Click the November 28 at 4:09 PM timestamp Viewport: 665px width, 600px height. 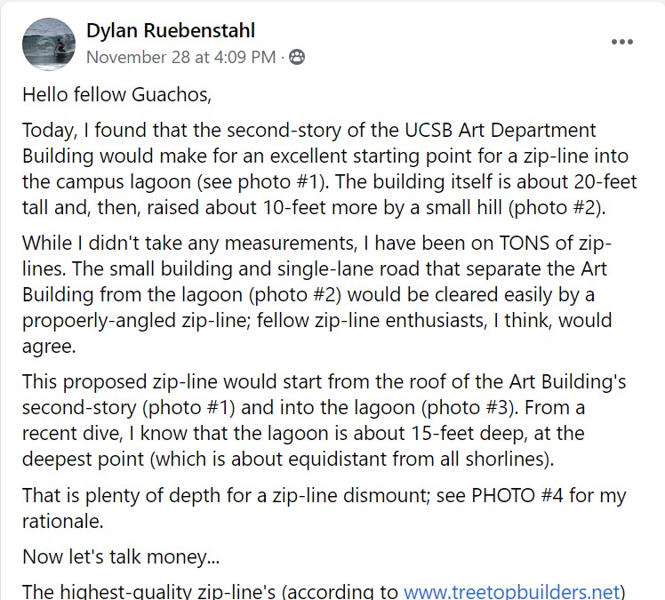180,58
